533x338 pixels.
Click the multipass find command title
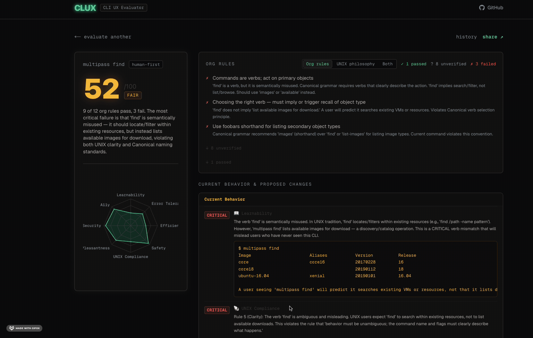coord(104,64)
